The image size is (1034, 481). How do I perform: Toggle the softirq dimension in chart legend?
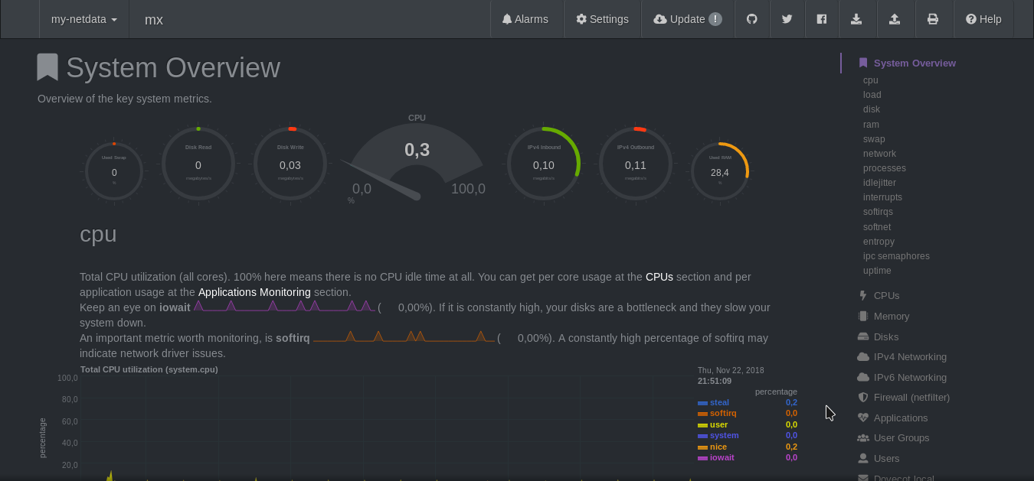pyautogui.click(x=723, y=413)
